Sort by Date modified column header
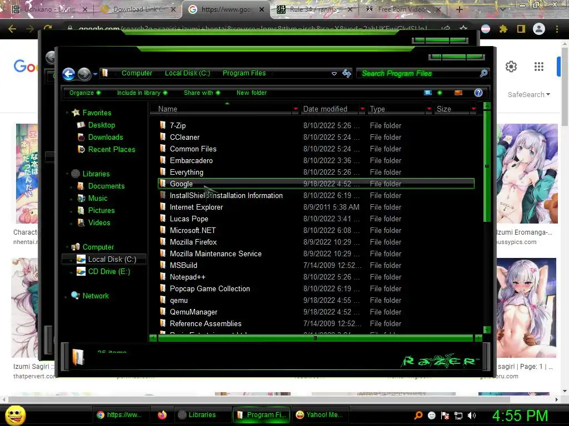This screenshot has height=426, width=569. [x=330, y=109]
